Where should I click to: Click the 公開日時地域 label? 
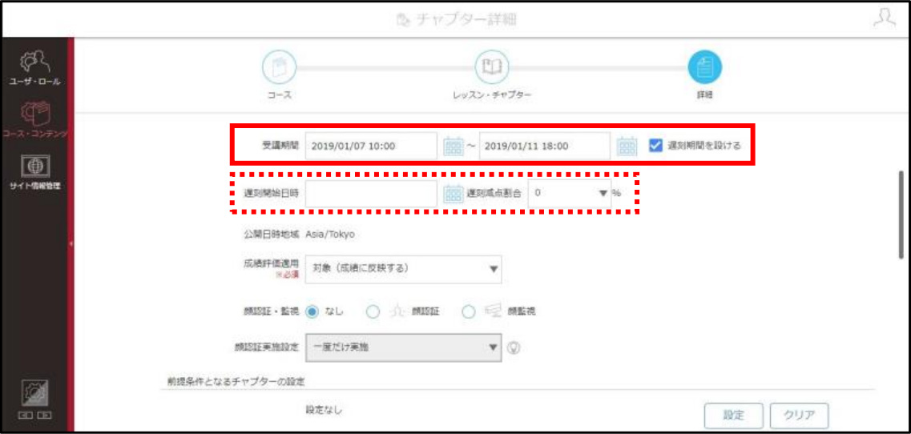click(272, 234)
